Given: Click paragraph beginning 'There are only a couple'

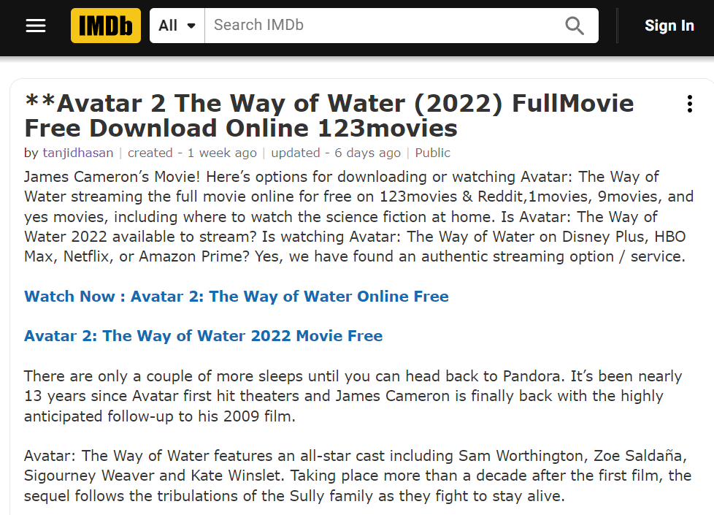Looking at the screenshot, I should point(353,396).
